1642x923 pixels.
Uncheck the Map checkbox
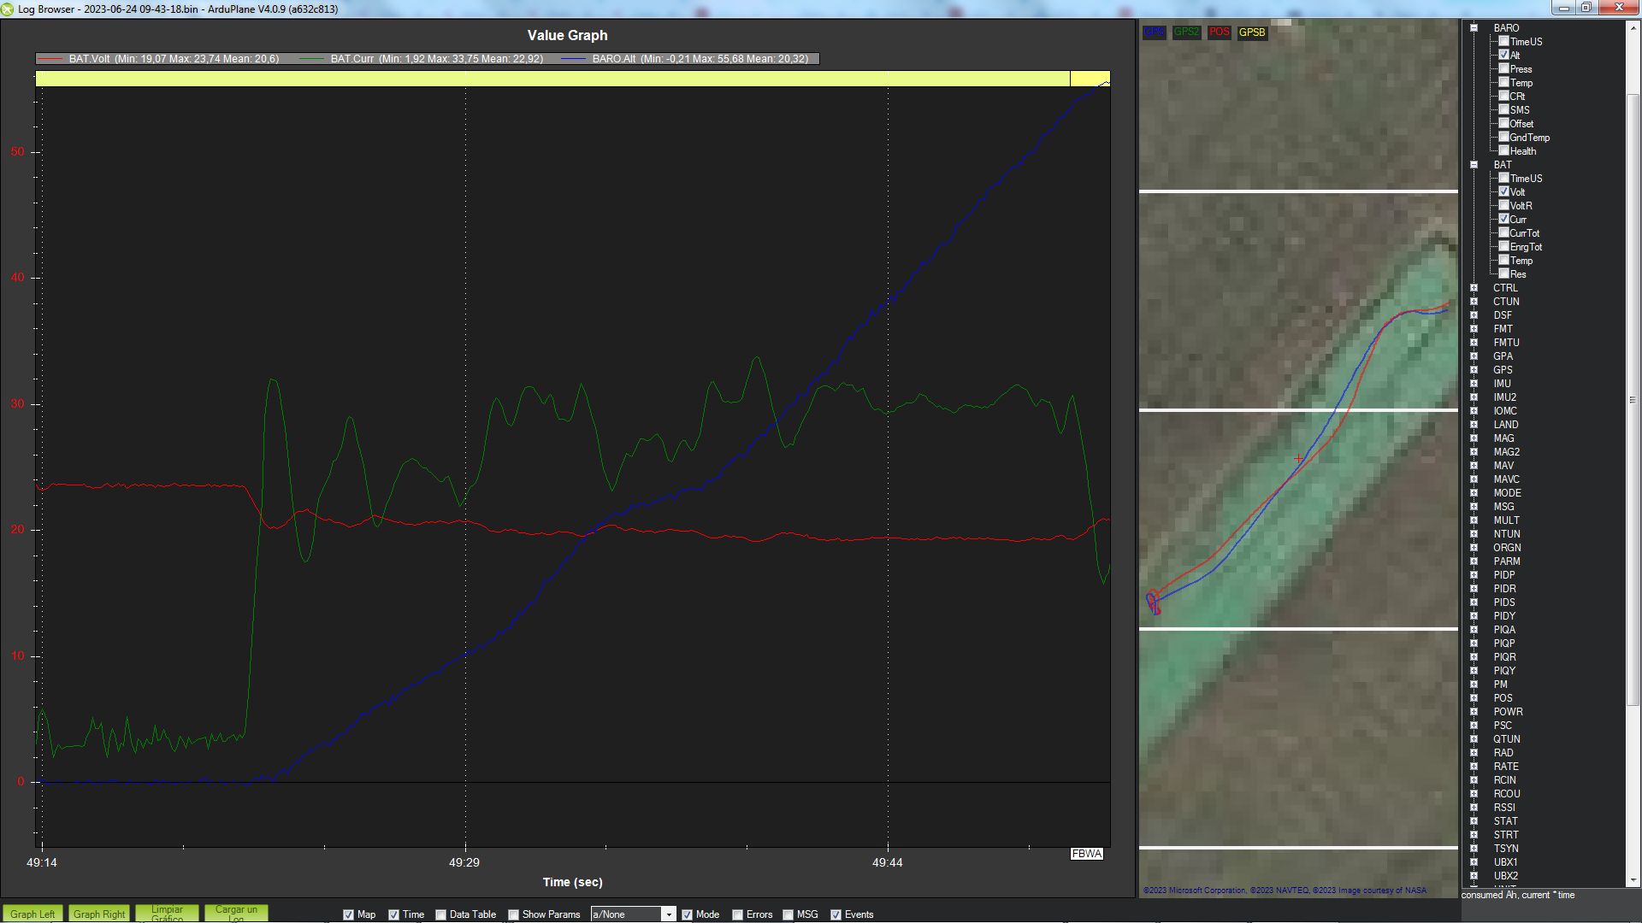coord(348,914)
